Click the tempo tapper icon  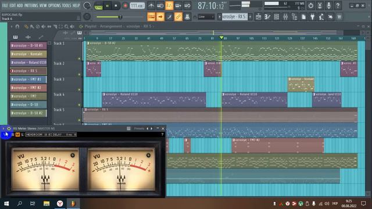click(x=321, y=17)
